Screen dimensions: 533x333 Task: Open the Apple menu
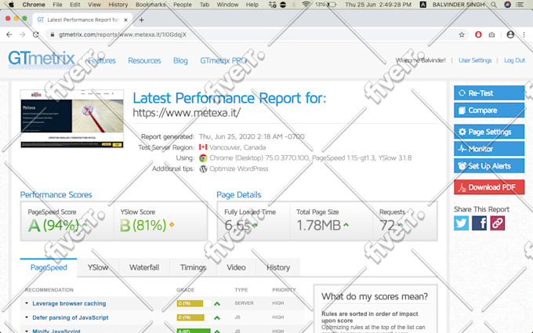pos(12,5)
